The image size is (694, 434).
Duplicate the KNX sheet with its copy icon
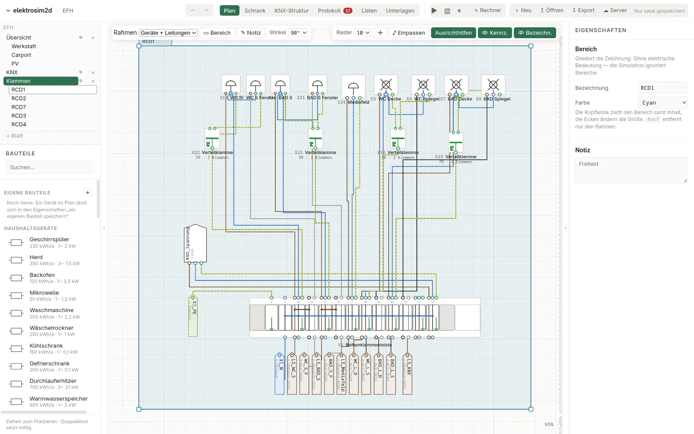[x=81, y=72]
